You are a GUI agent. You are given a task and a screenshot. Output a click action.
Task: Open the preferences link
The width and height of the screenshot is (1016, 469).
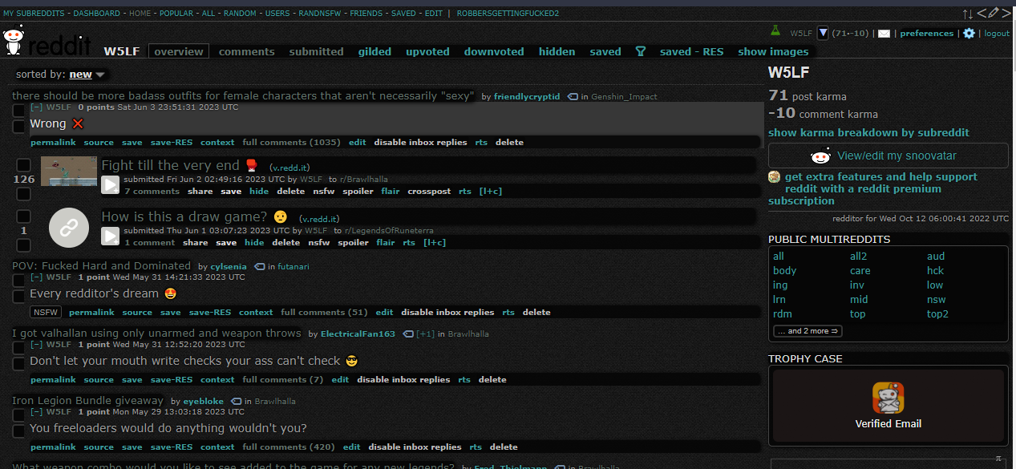(x=926, y=34)
